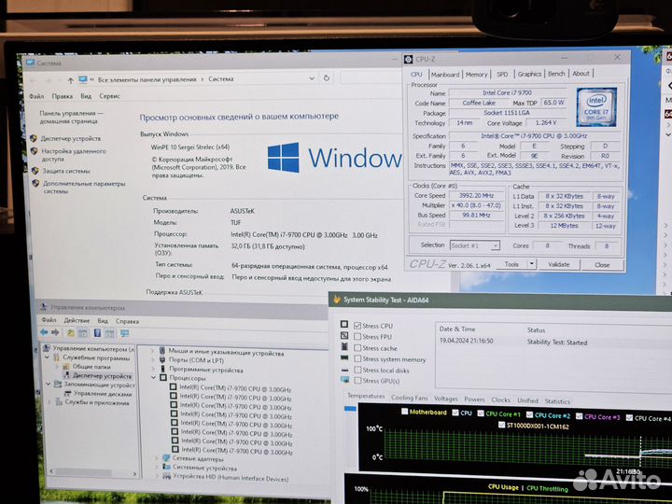672x504 pixels.
Task: Open the Диспетчер устройств link in System sidebar
Action: coord(71,138)
